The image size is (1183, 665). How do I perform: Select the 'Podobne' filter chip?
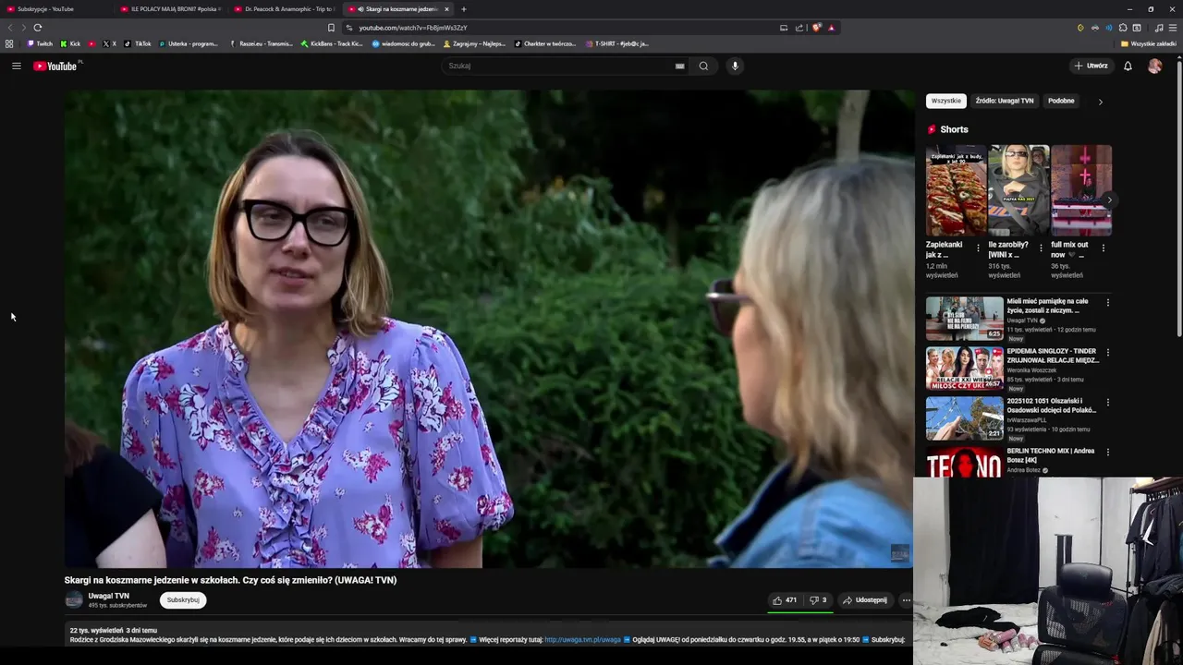click(1061, 101)
